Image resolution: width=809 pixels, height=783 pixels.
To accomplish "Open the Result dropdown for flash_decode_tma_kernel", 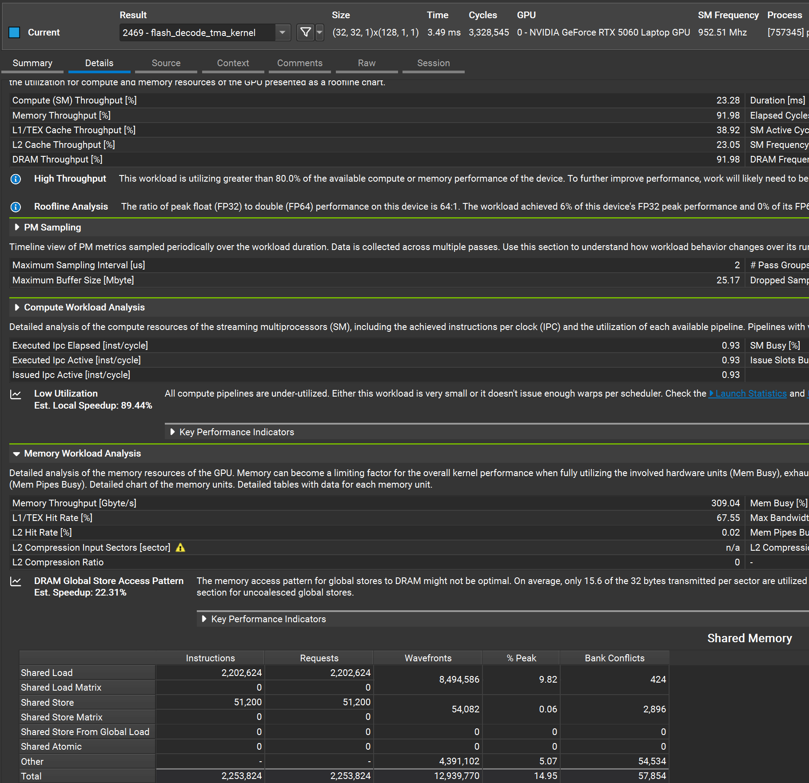I will point(205,32).
